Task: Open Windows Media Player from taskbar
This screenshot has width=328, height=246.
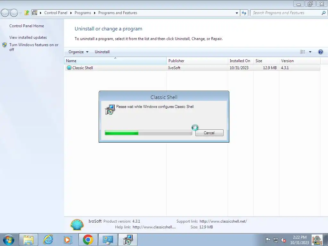Action: 68,240
